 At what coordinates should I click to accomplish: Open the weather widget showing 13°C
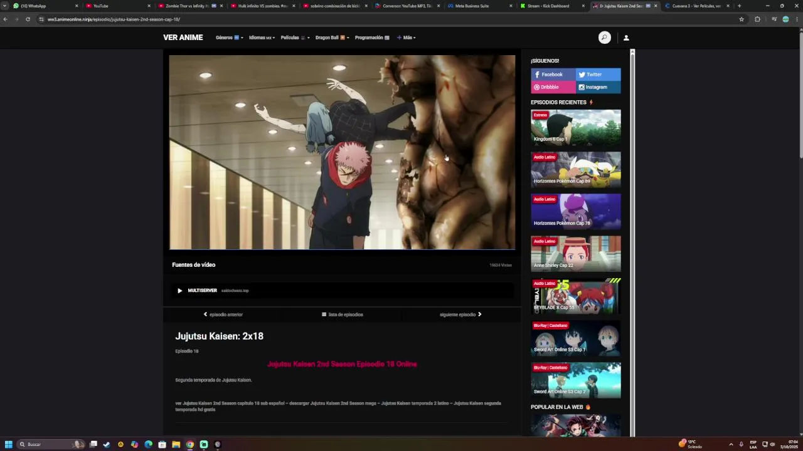pos(691,444)
